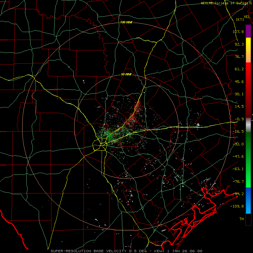Click the blue segment of color bar
Viewport: 253px width, 253px height.
pyautogui.click(x=248, y=200)
